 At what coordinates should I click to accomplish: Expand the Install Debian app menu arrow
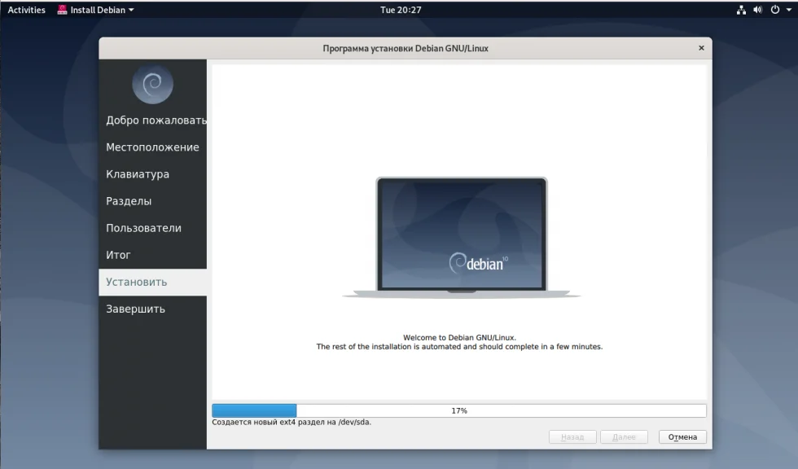click(x=131, y=10)
